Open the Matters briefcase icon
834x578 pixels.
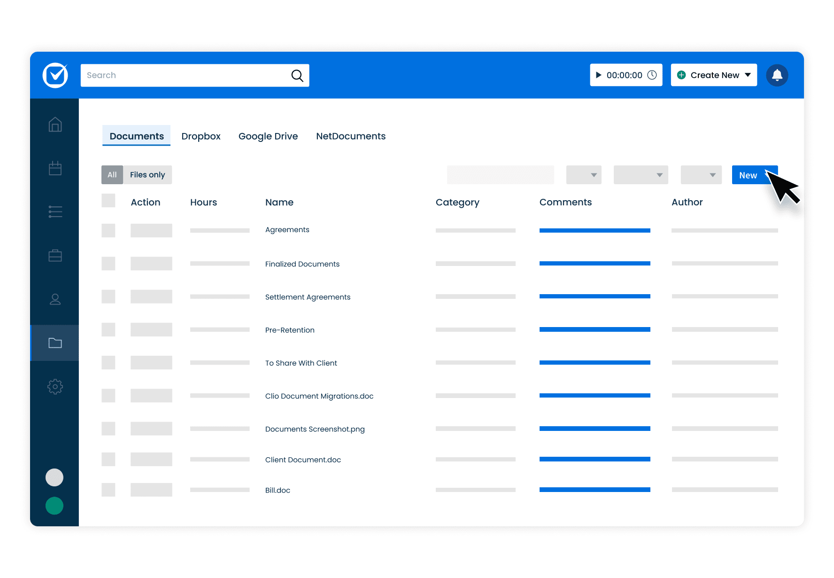[54, 255]
